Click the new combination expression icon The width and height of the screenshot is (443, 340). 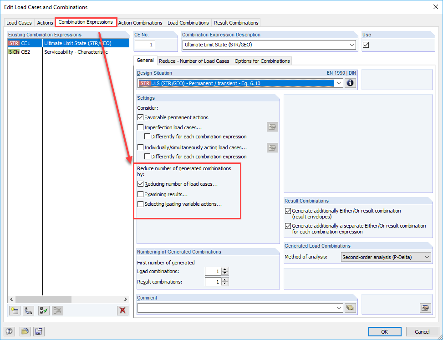tap(15, 310)
